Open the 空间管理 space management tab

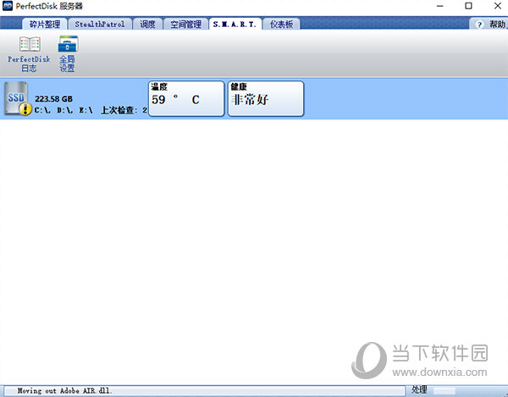pyautogui.click(x=185, y=24)
